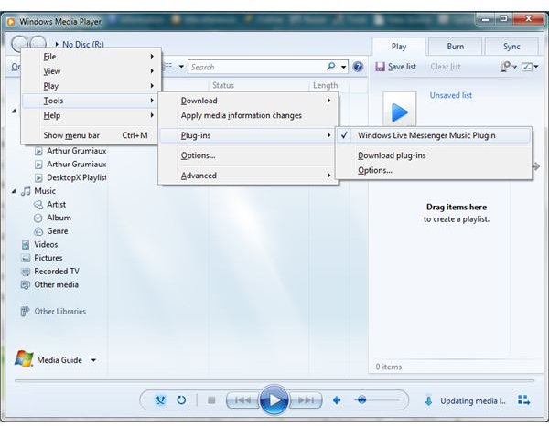Select the Album disc icon
Viewport: 549px width, 426px height.
(x=38, y=218)
